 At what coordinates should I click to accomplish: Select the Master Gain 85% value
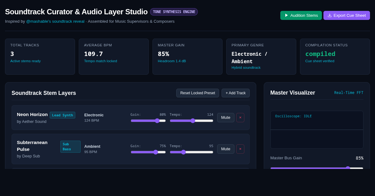click(163, 54)
